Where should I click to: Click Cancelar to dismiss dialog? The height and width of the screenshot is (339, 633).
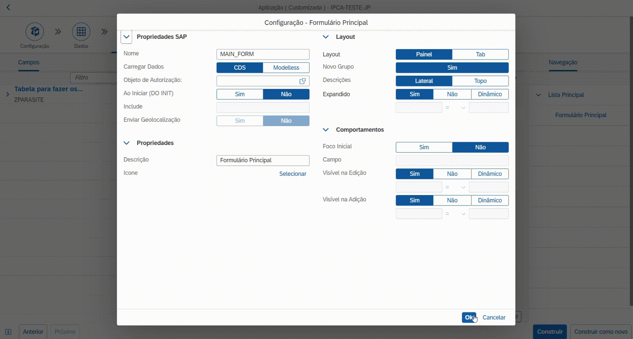pos(494,317)
